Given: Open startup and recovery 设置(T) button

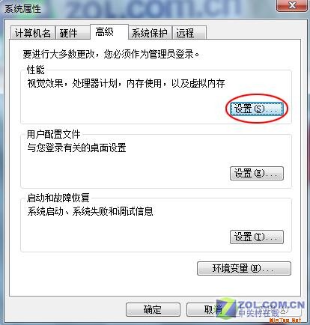Looking at the screenshot, I should click(257, 237).
